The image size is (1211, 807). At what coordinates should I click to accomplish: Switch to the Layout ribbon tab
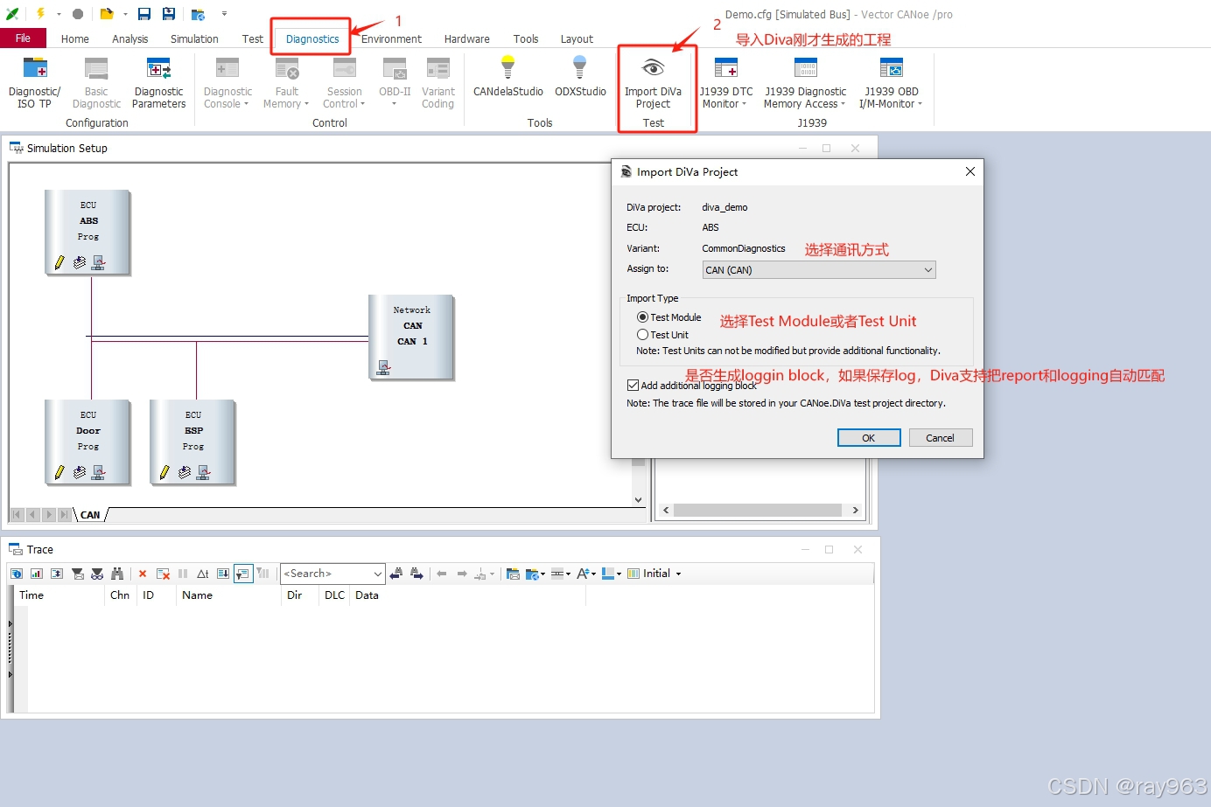coord(577,39)
